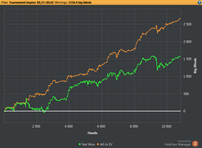Viewport: 202px width, 148px height.
Task: Click the blue help question mark icon
Action: pos(199,2)
